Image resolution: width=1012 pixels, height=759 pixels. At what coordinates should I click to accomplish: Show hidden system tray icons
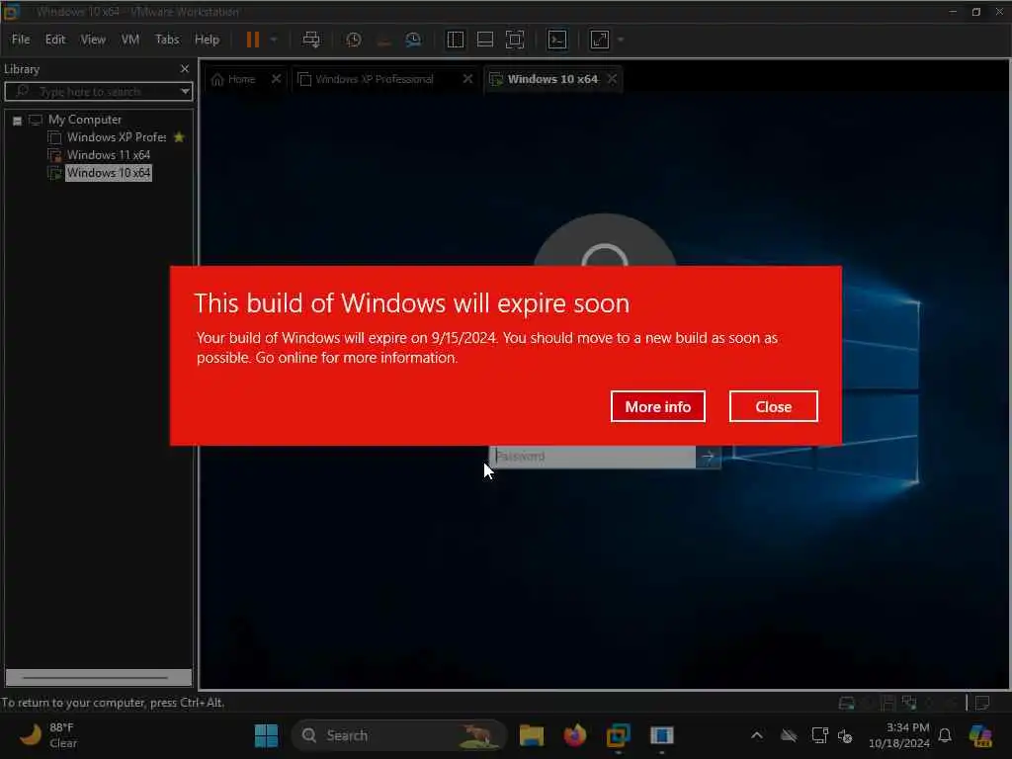pyautogui.click(x=757, y=735)
